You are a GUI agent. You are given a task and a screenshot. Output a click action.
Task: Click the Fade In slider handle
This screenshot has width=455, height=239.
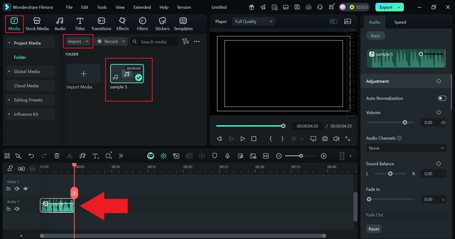(x=369, y=199)
